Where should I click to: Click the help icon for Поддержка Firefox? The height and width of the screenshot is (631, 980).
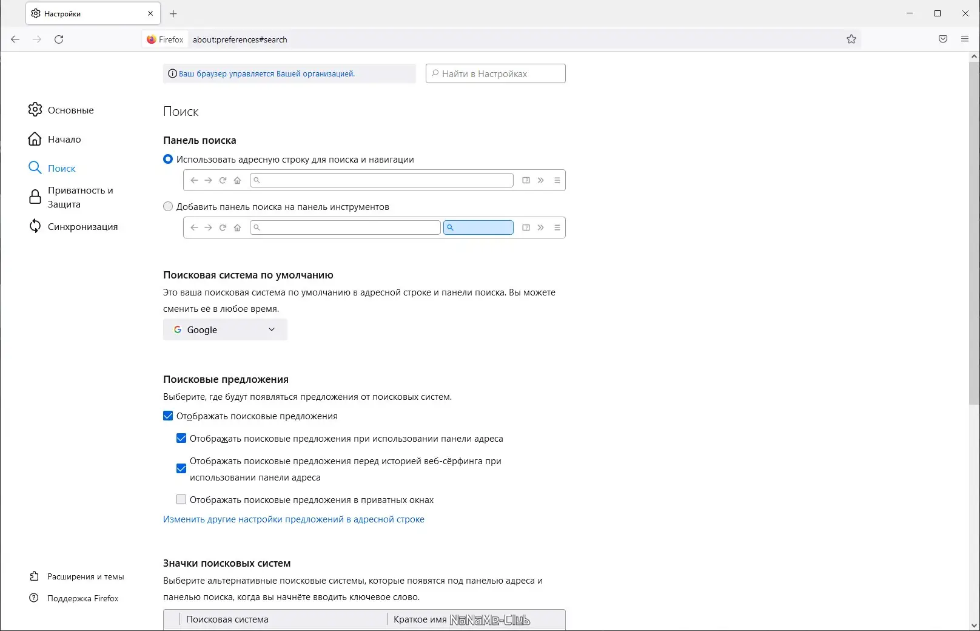[35, 598]
